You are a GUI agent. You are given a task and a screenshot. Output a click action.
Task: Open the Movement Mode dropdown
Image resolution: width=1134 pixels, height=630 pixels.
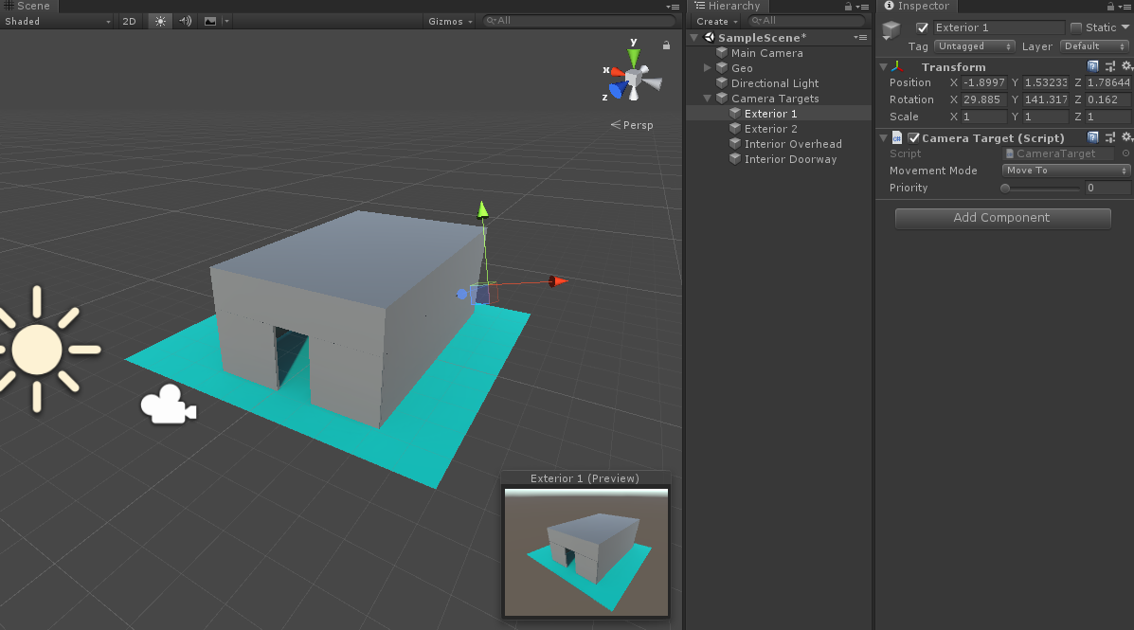tap(1066, 171)
